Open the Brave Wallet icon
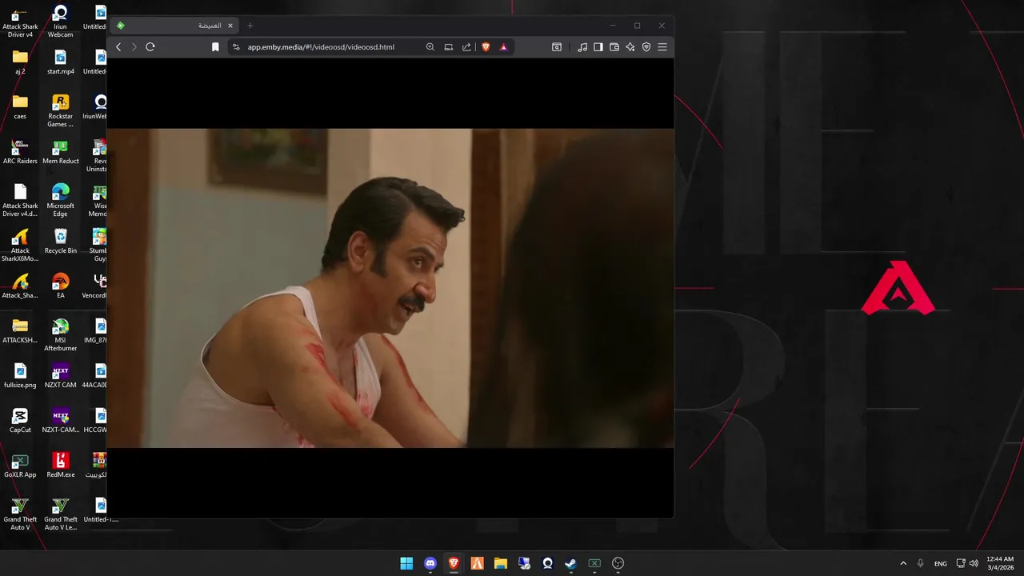The width and height of the screenshot is (1024, 576). tap(614, 47)
